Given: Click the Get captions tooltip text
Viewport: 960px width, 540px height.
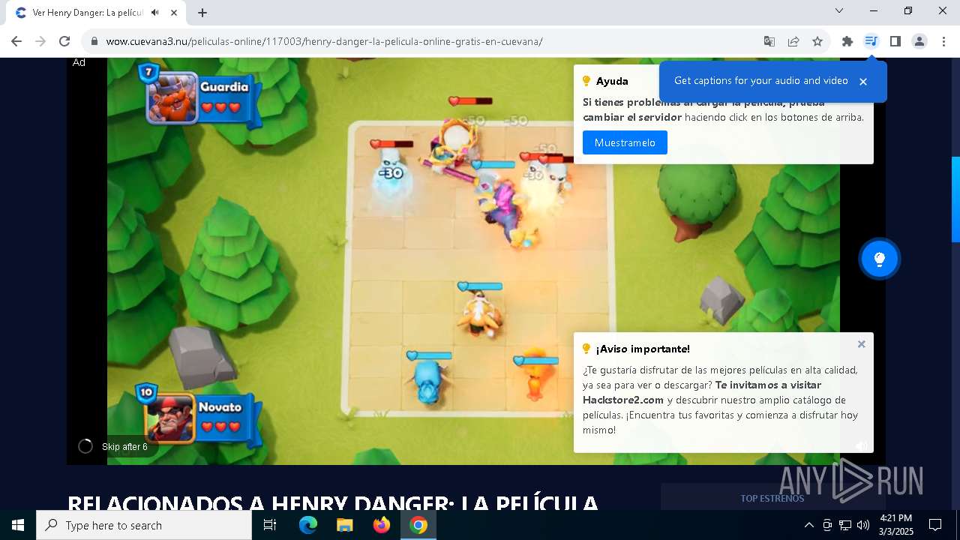Looking at the screenshot, I should (760, 81).
